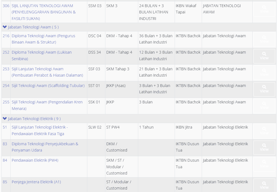Open View for Penjega Jentera Elektrik (A1)
277x192 pixels.
264,185
